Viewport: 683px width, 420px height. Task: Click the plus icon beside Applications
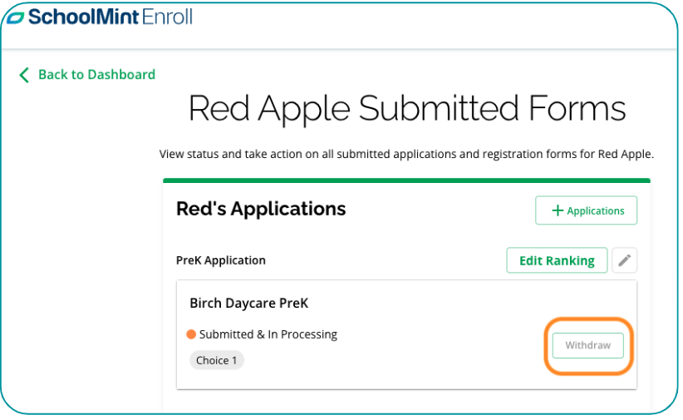tap(558, 211)
